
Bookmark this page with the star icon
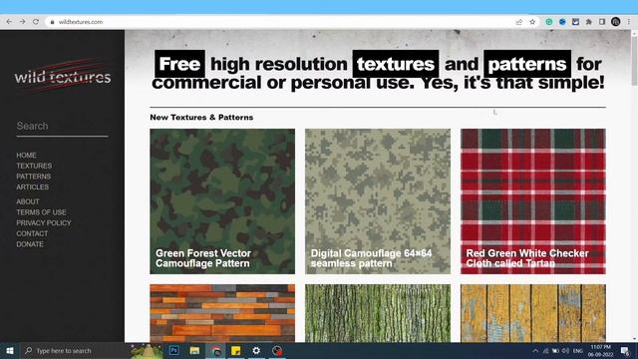532,22
